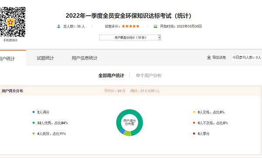Click the QR code for mobile statistics
This screenshot has width=262, height=158.
click(x=13, y=22)
